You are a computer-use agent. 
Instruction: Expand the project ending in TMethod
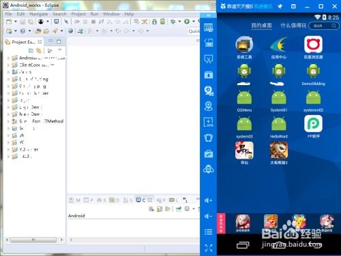(8, 121)
